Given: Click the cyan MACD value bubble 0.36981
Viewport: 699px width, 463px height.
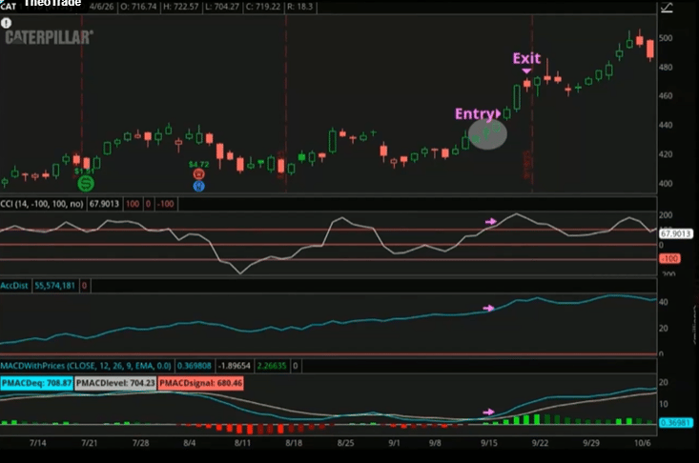Looking at the screenshot, I should 676,422.
